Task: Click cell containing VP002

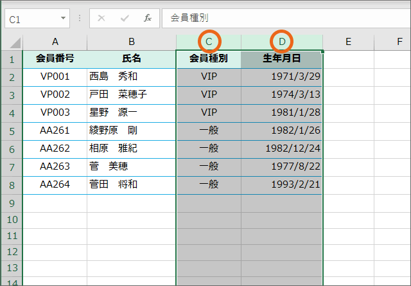Action: tap(55, 96)
